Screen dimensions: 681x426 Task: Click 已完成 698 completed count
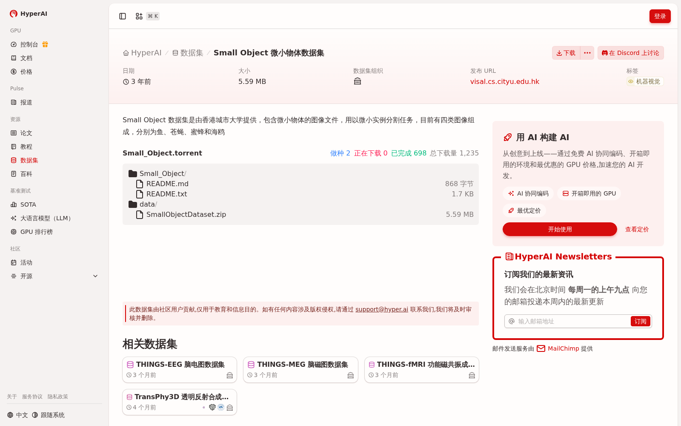tap(409, 153)
